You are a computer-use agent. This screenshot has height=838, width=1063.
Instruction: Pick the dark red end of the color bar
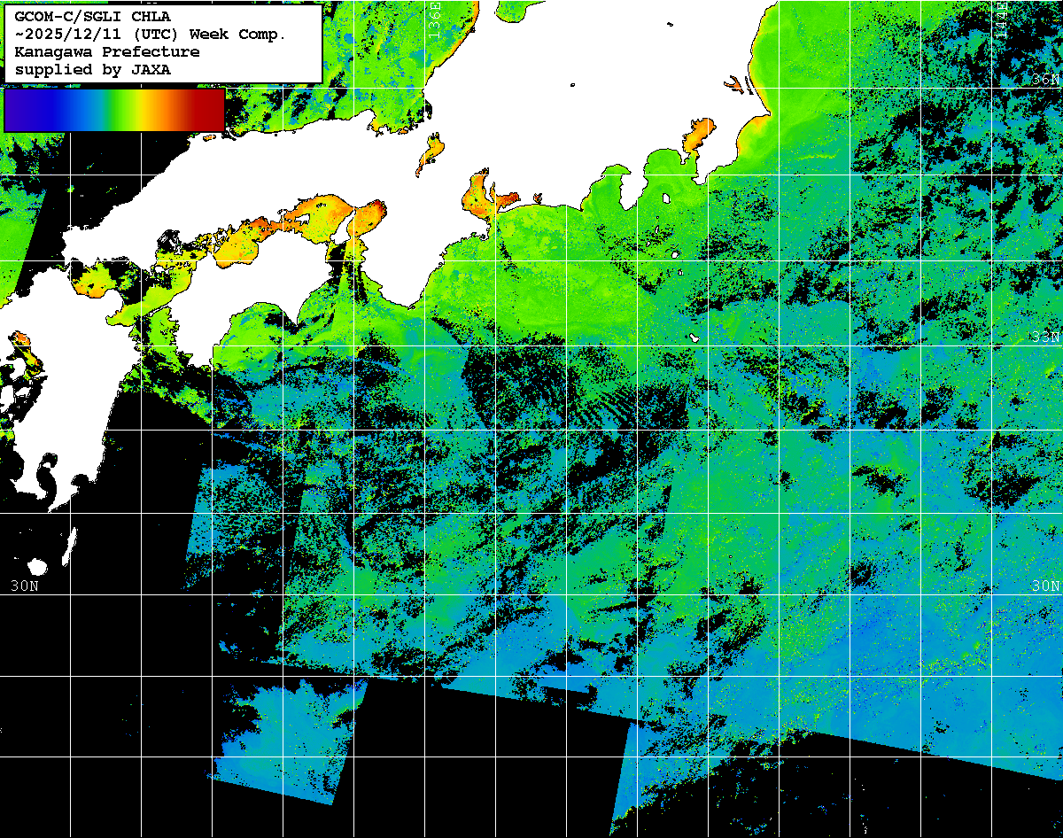click(211, 110)
